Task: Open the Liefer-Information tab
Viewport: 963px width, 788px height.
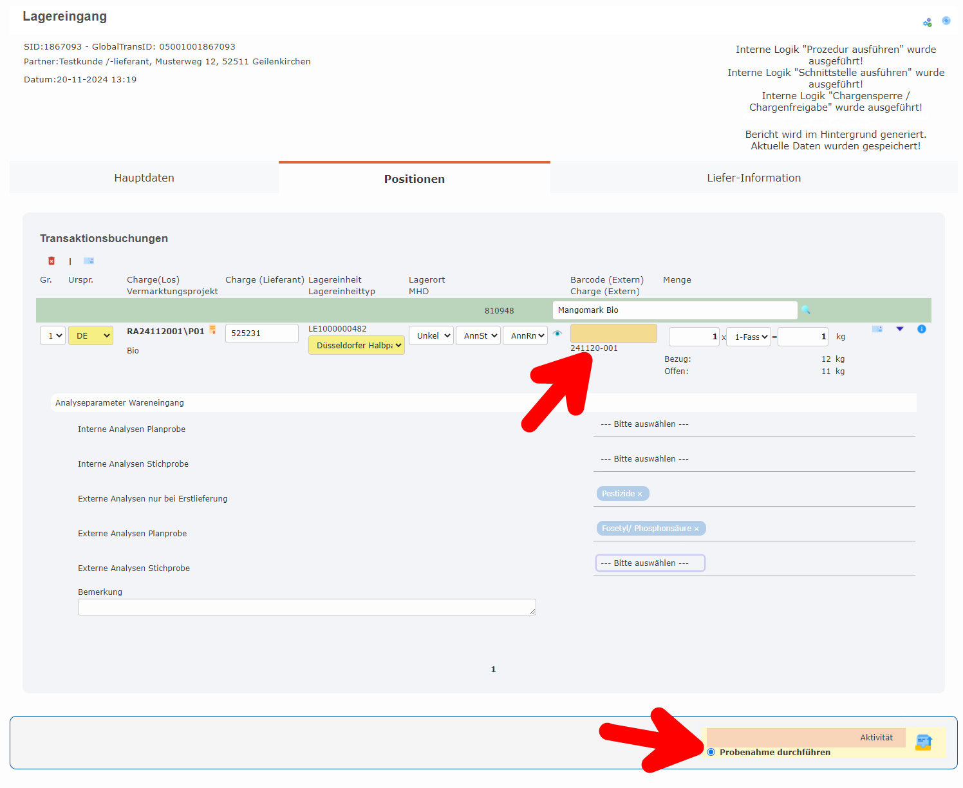Action: tap(754, 178)
